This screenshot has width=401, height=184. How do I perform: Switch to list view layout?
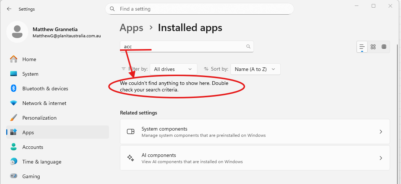pos(362,47)
